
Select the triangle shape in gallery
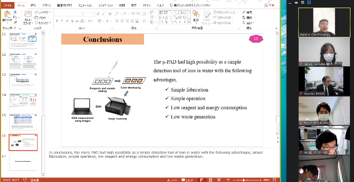pos(166,17)
